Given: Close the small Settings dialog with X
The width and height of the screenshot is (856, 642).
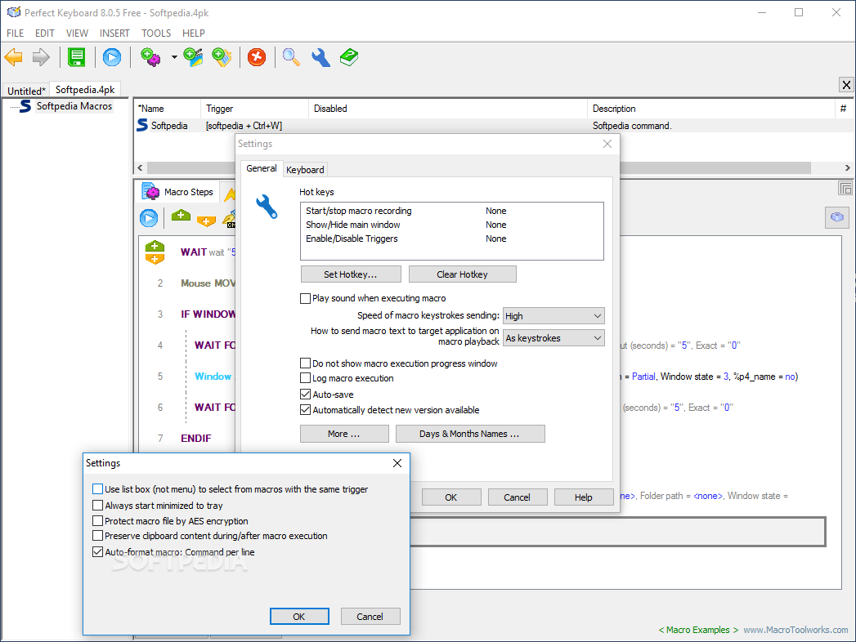Looking at the screenshot, I should click(x=397, y=463).
